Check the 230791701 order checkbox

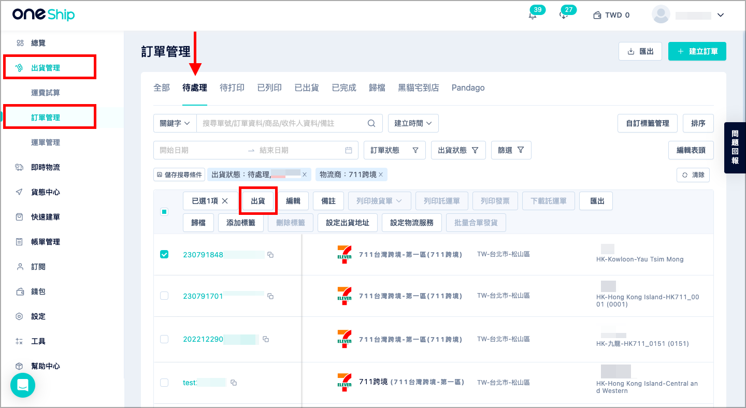coord(164,296)
